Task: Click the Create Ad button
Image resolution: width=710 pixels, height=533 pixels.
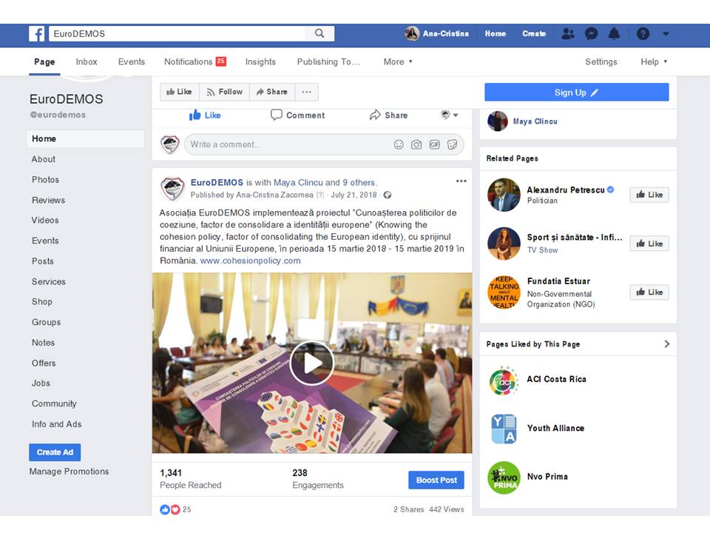Action: click(55, 452)
